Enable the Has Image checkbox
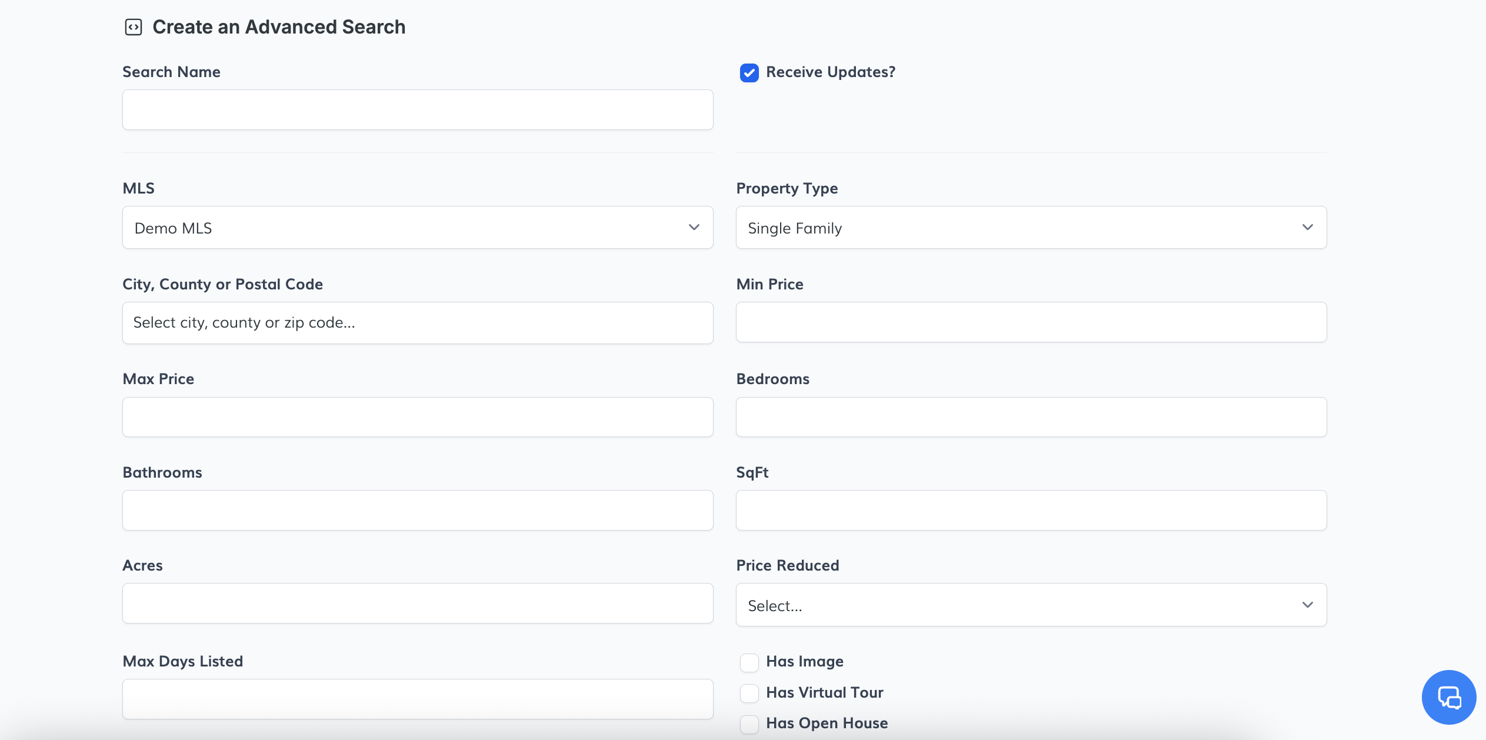 click(749, 662)
